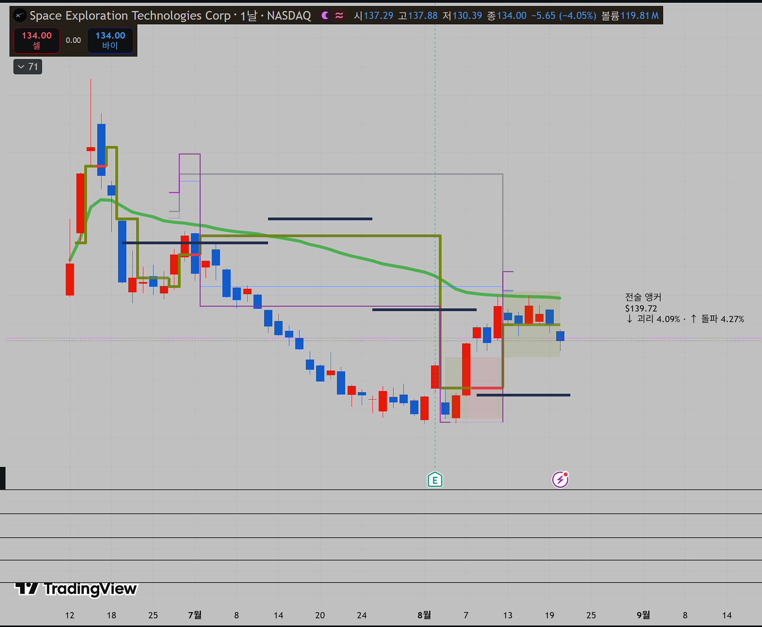Open the purple lightning event marker
Screen dimensions: 762x627
[560, 479]
